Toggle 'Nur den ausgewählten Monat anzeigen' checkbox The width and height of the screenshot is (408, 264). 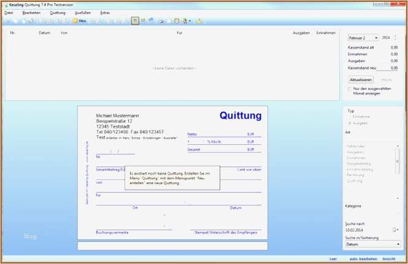[350, 89]
